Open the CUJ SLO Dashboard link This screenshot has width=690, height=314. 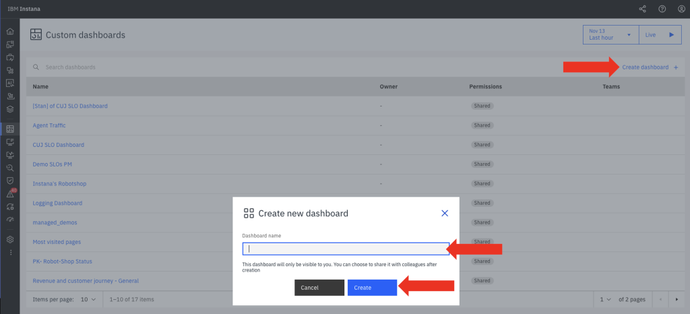point(59,145)
